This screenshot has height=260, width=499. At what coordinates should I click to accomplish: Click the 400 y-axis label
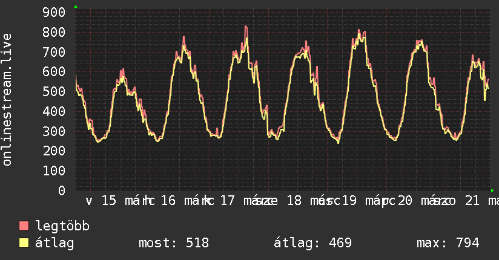coord(54,111)
